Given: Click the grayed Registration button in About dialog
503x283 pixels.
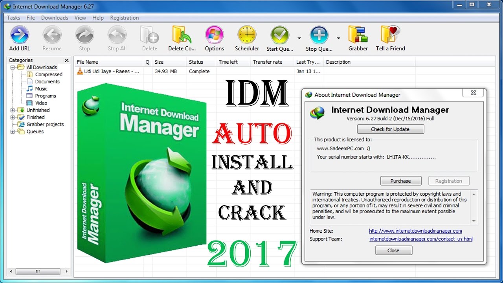Looking at the screenshot, I should (449, 181).
